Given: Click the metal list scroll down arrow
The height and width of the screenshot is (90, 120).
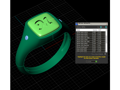Looking at the screenshot, I should coord(106,51).
